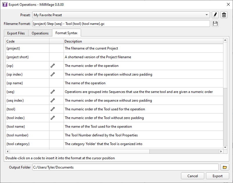Save filename format with floppy disk icon
The image size is (233, 183).
pyautogui.click(x=215, y=24)
